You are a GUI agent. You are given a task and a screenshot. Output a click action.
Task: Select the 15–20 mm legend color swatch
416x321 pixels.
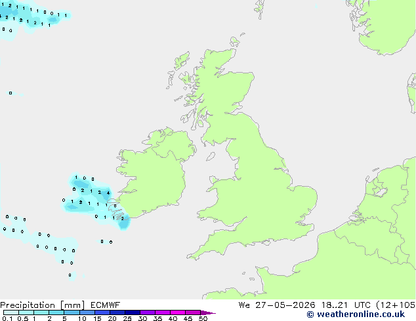coord(102,312)
